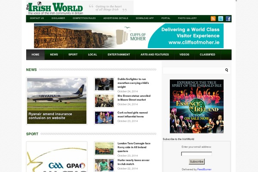Click the Irish World logo
The height and width of the screenshot is (172, 258).
[55, 8]
